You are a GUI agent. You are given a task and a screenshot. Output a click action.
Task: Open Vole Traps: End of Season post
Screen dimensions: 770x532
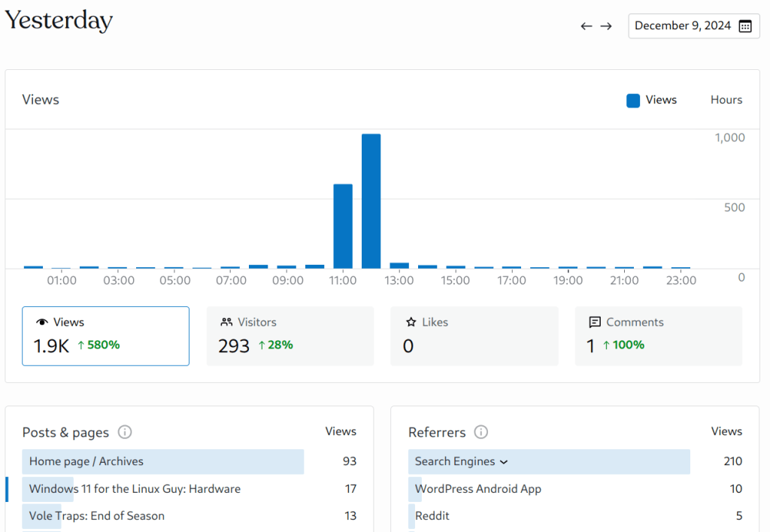pyautogui.click(x=96, y=516)
